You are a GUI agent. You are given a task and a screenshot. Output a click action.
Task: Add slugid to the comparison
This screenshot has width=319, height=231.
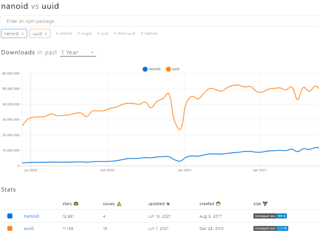84,33
